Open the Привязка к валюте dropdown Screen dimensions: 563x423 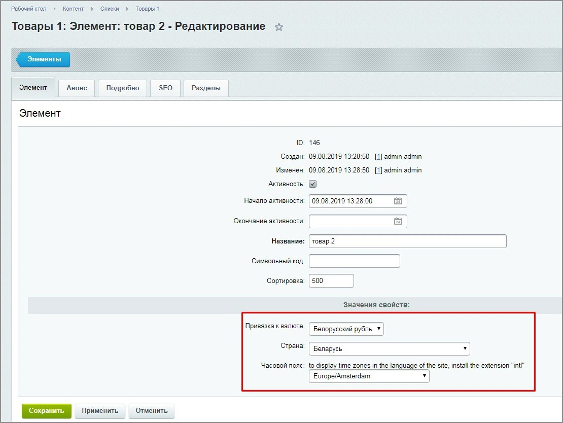tap(346, 329)
